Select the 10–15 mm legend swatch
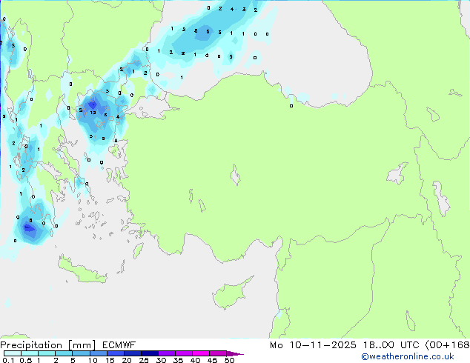The height and width of the screenshot is (363, 470). [98, 353]
